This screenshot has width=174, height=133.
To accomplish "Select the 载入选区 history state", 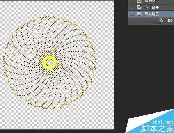I will 151,14.
